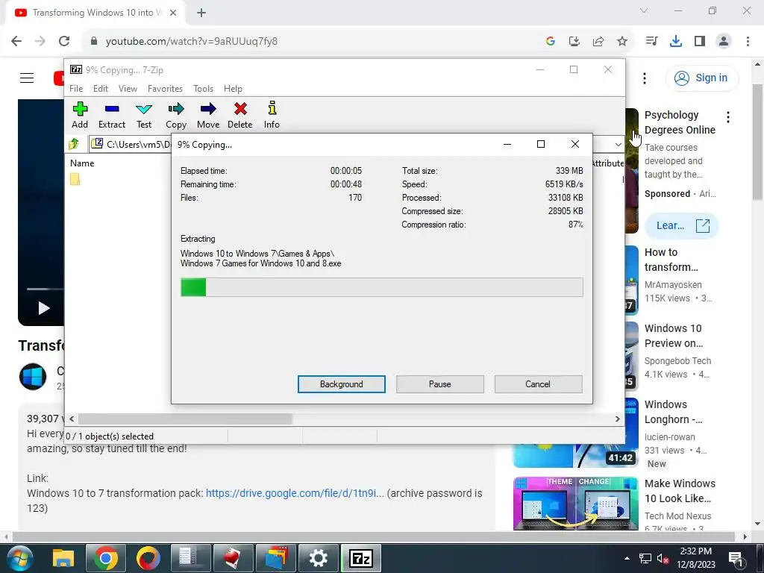Click the Extract toolbar icon
The height and width of the screenshot is (573, 764).
coord(112,115)
